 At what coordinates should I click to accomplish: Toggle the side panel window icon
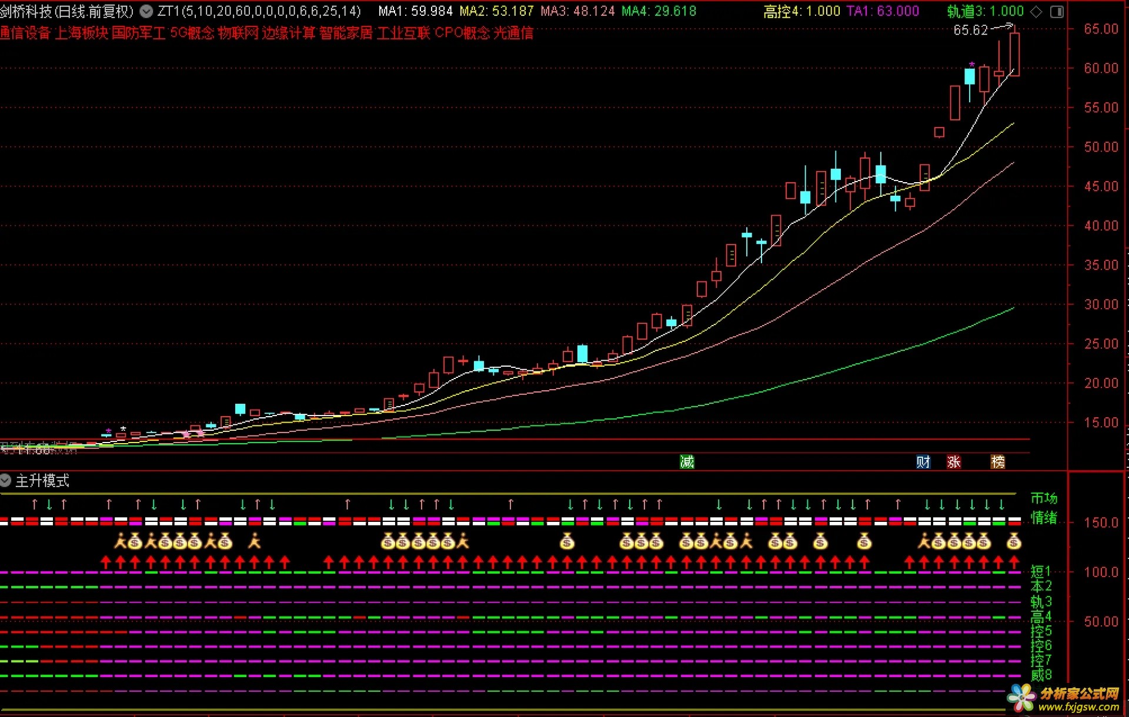pyautogui.click(x=1057, y=12)
